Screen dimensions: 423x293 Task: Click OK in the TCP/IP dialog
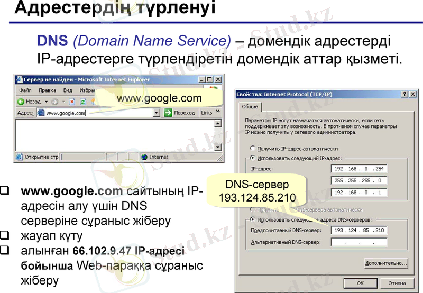(x=360, y=283)
